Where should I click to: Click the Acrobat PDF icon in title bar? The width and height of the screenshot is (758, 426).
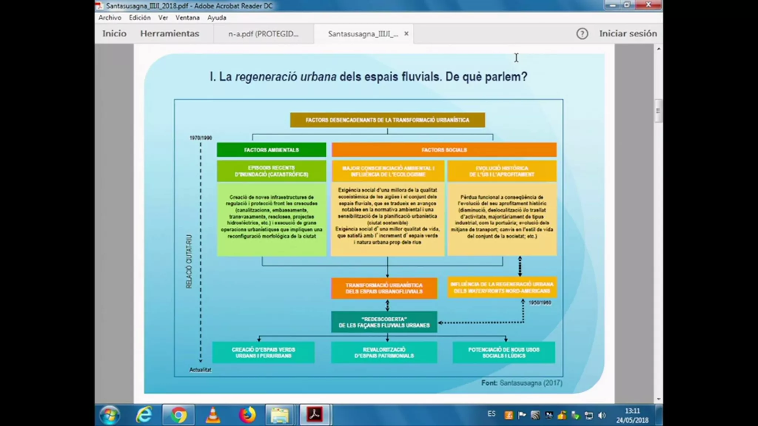click(x=99, y=5)
